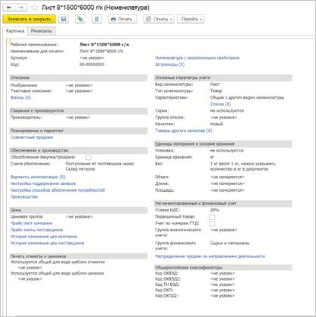
Task: Open 'Настройка поддержания запасов' link
Action: click(x=43, y=183)
